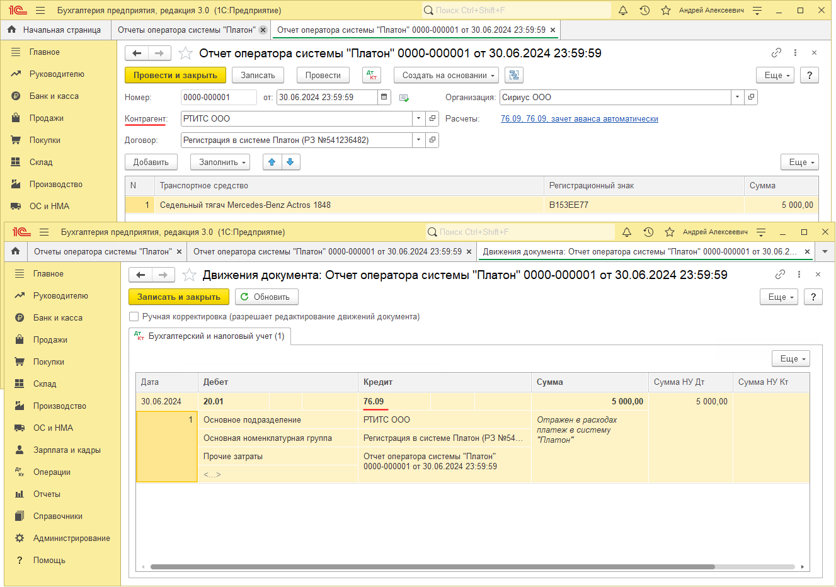The height and width of the screenshot is (587, 836).
Task: Click the Провести и закрыть button
Action: (x=175, y=75)
